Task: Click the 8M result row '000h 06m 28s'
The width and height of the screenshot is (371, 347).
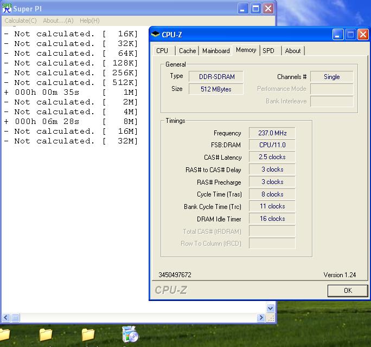Action: point(71,121)
